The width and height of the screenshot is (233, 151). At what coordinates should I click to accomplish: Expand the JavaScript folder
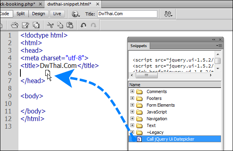tap(132, 112)
